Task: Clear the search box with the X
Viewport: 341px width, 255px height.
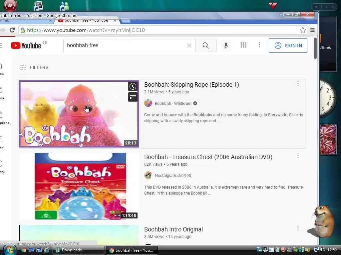Action: point(189,45)
